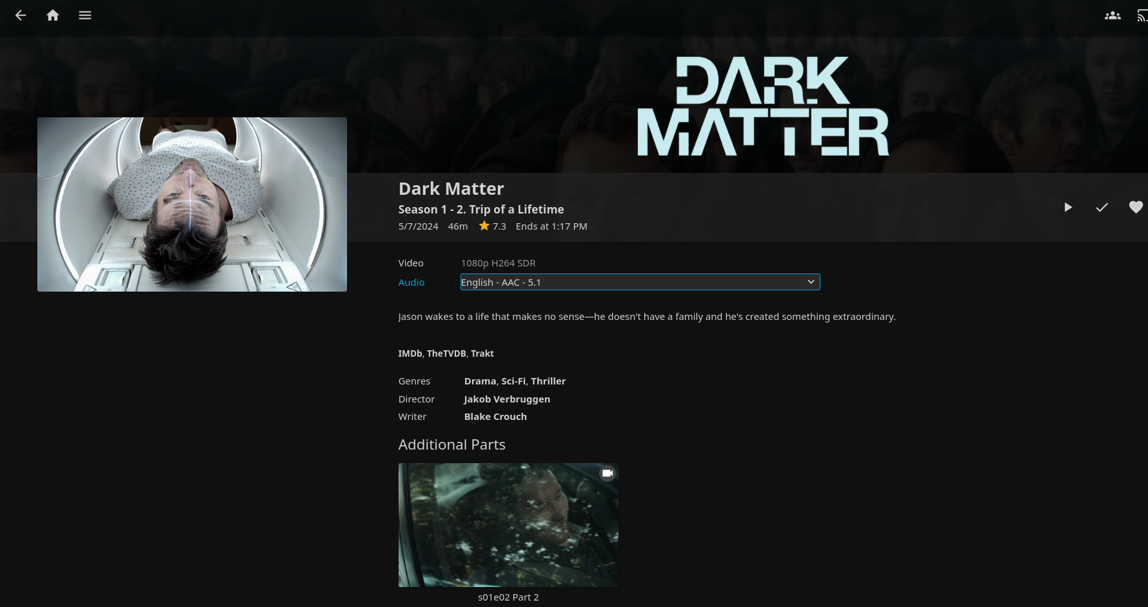The height and width of the screenshot is (607, 1148).
Task: Open the Dark Matter series title
Action: point(451,189)
